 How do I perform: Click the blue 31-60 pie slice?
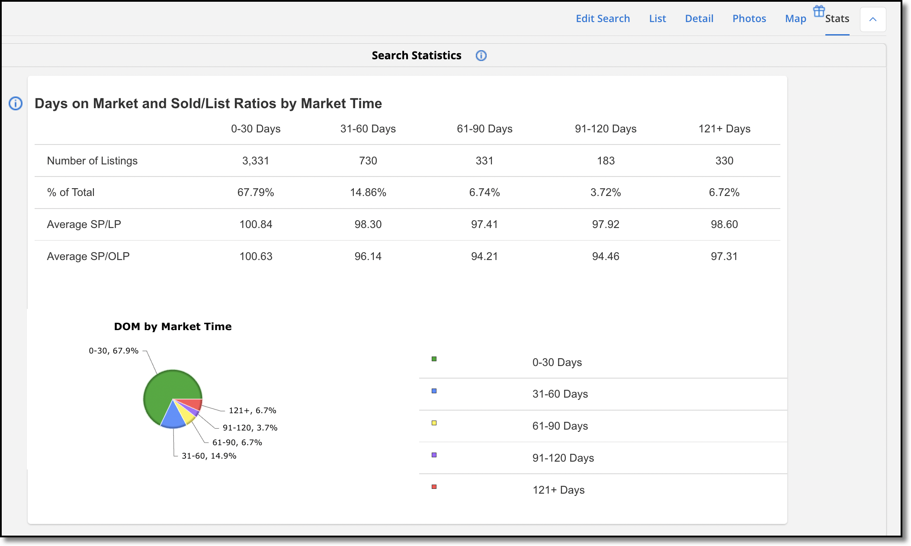tap(173, 418)
